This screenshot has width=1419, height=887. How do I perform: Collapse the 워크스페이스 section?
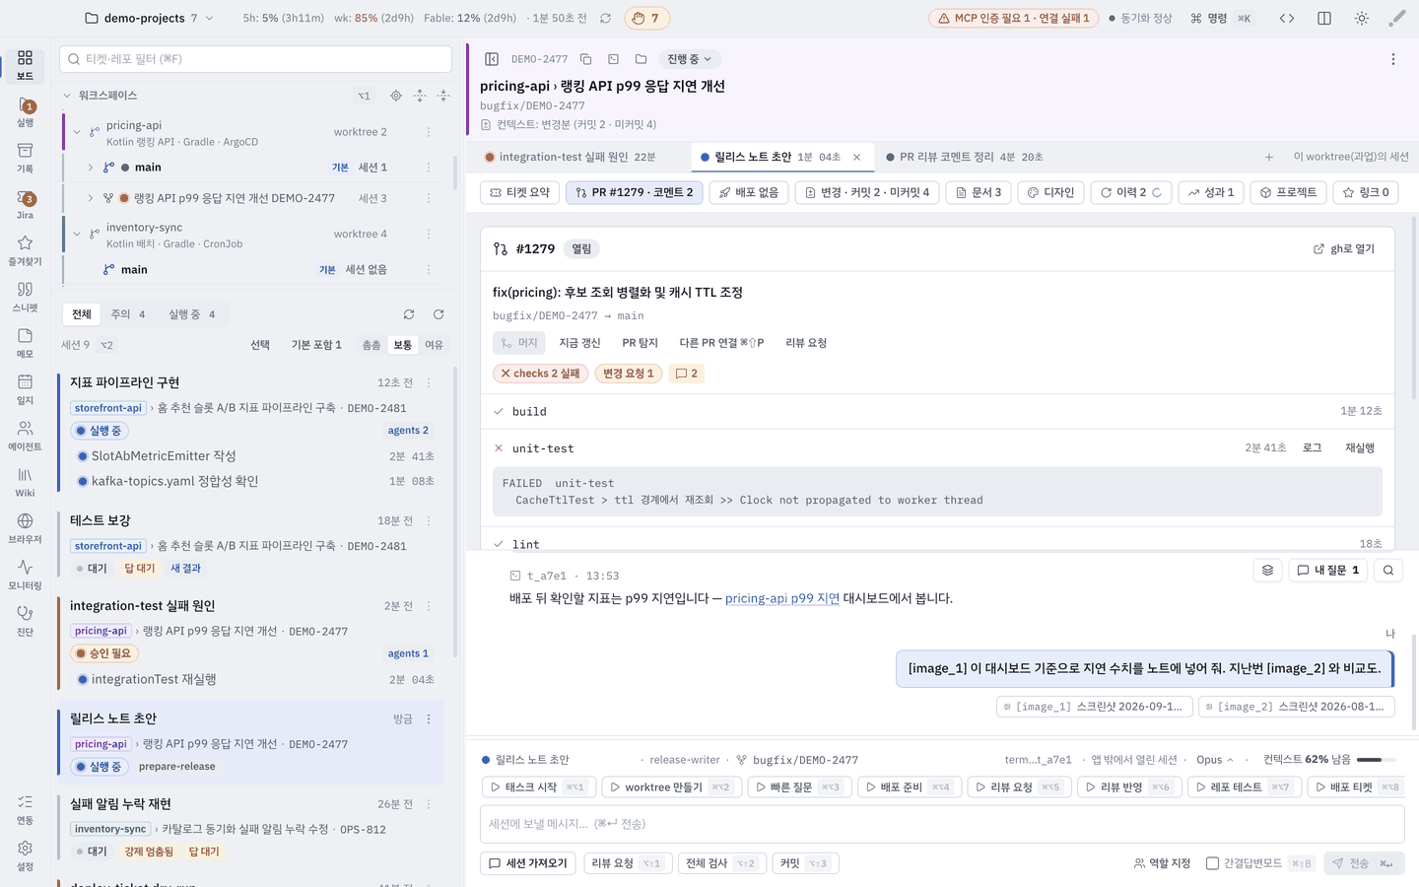67,96
